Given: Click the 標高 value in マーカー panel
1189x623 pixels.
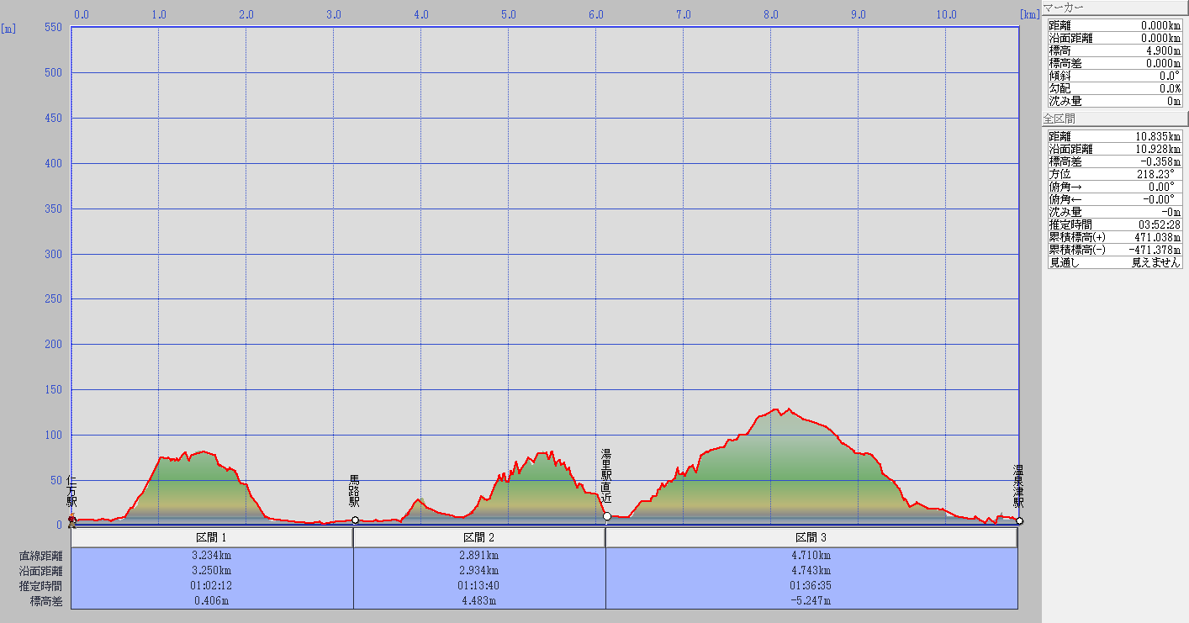Looking at the screenshot, I should pyautogui.click(x=1160, y=50).
